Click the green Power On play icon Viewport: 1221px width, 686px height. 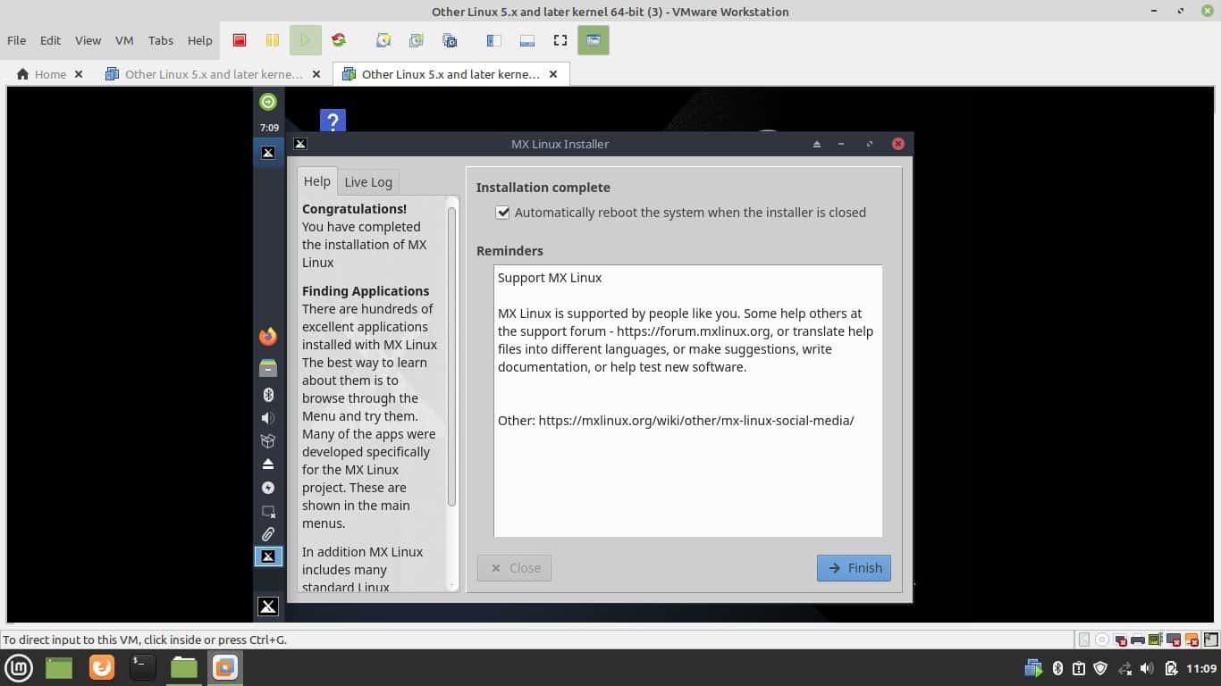(306, 40)
